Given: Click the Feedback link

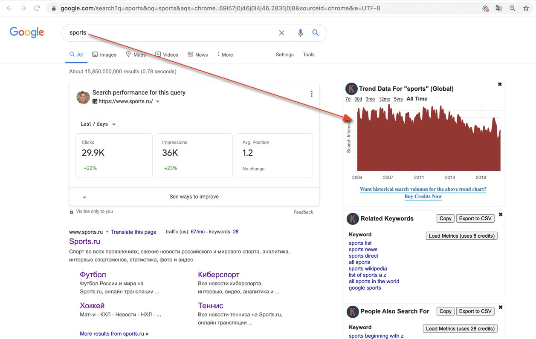Looking at the screenshot, I should (x=303, y=212).
